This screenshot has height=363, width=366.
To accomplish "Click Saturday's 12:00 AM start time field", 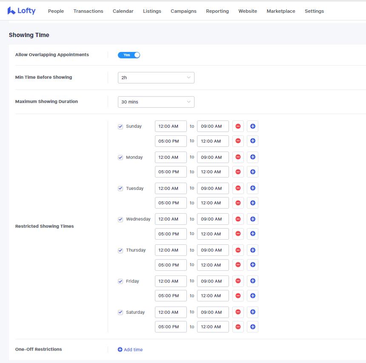I will coord(170,312).
